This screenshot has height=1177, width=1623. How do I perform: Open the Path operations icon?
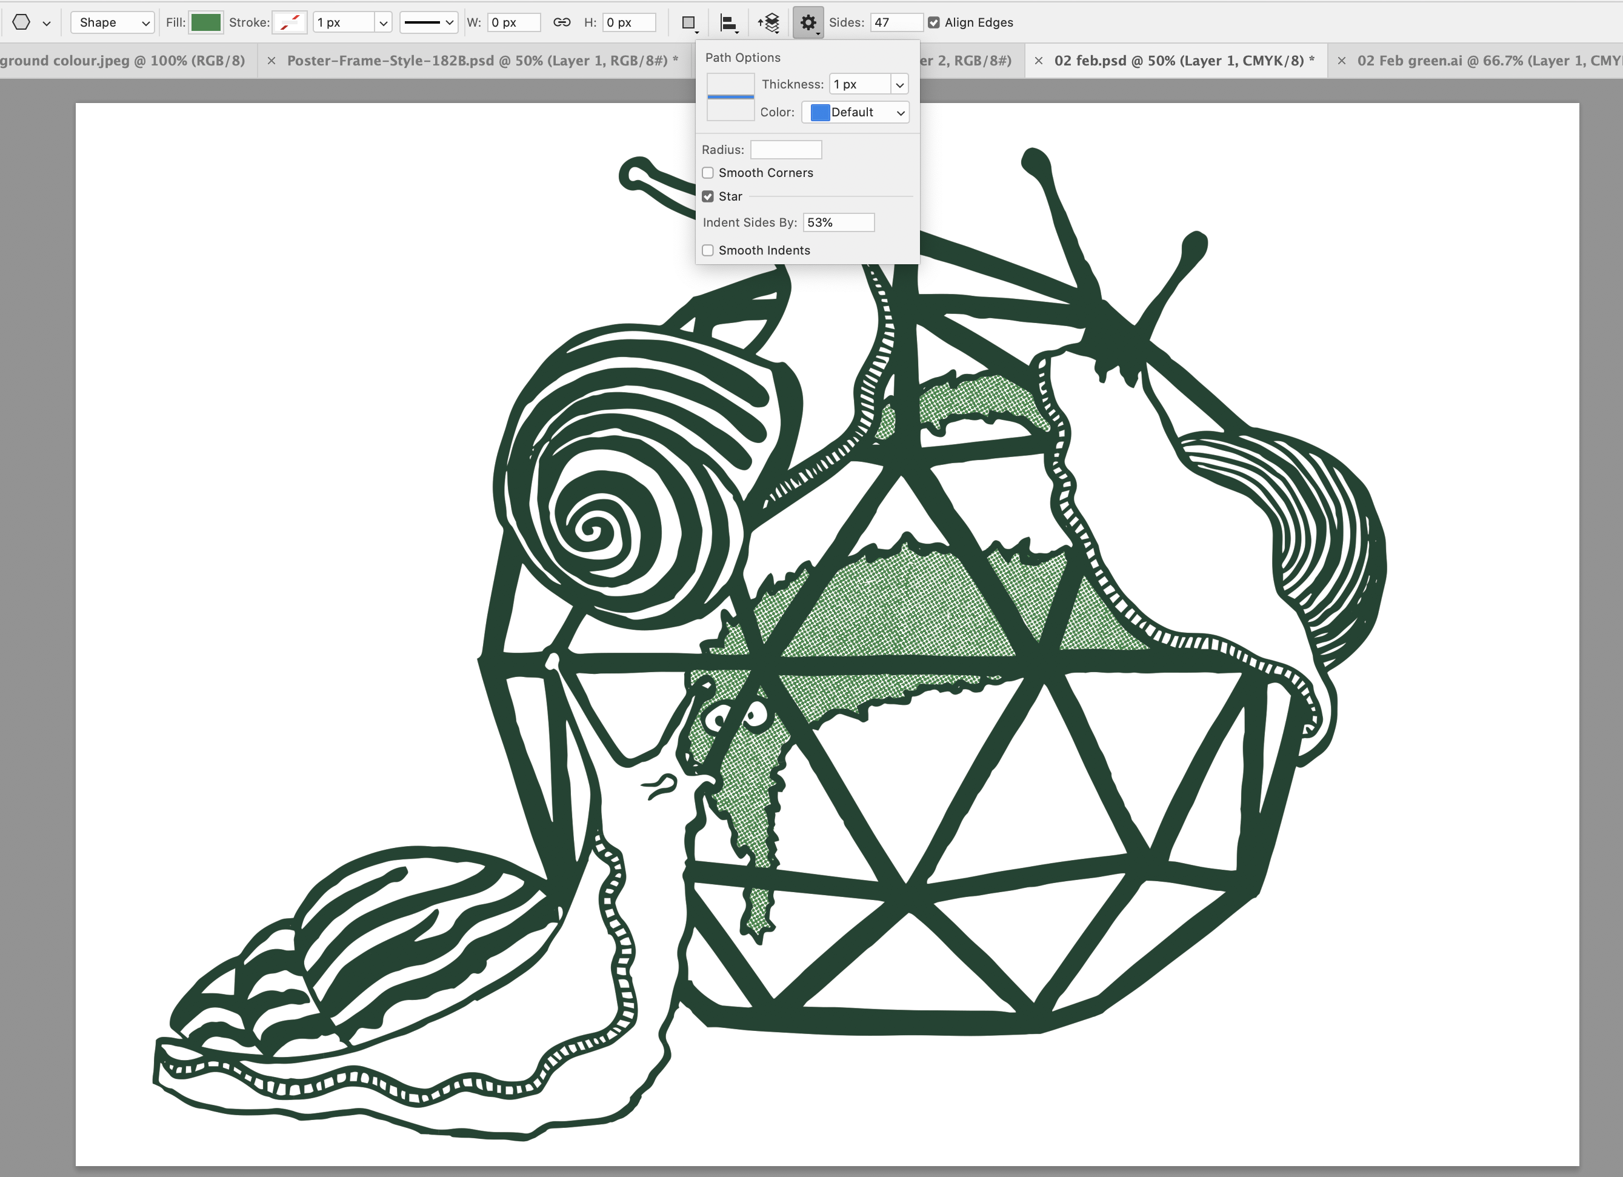tap(688, 23)
